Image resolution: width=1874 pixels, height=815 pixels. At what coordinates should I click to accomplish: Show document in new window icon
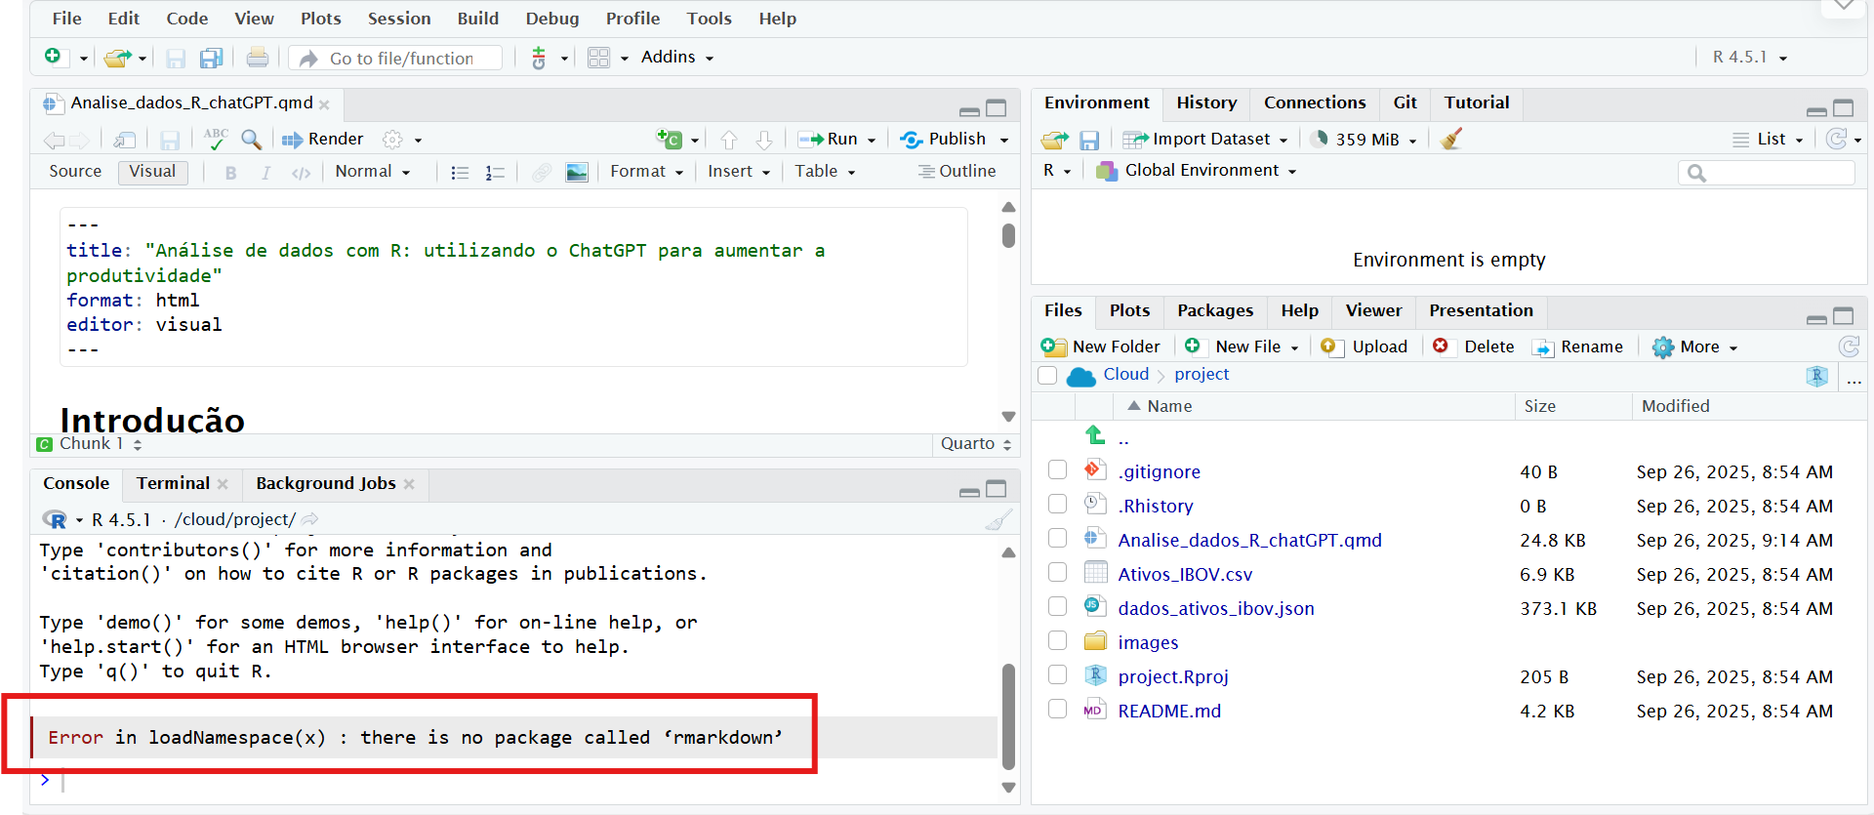[125, 140]
